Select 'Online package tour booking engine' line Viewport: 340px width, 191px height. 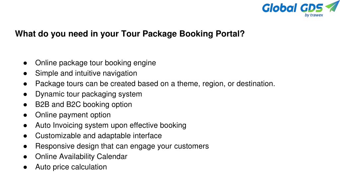(x=95, y=63)
